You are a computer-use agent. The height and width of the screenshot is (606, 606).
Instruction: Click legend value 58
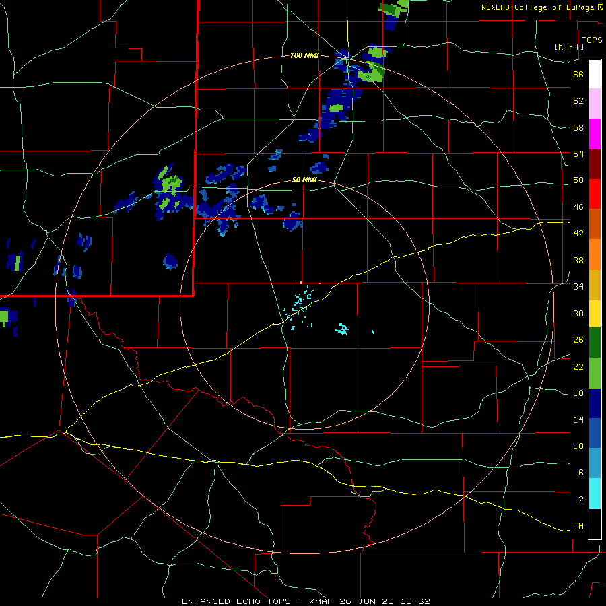[x=578, y=127]
